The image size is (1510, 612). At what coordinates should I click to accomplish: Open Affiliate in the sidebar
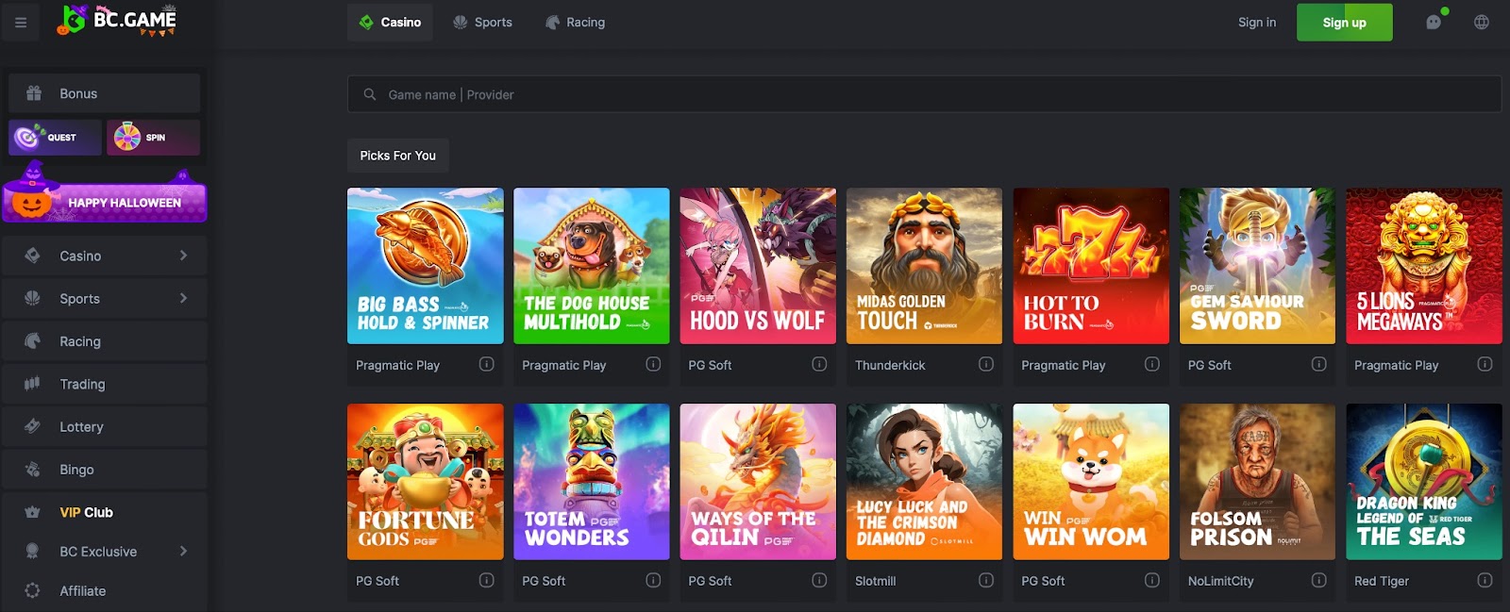[x=105, y=590]
